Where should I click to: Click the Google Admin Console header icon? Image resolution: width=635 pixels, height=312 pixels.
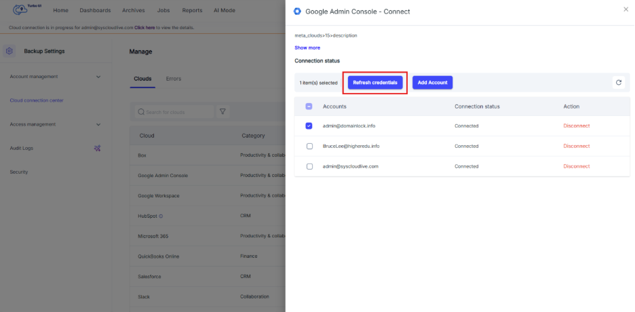click(297, 12)
